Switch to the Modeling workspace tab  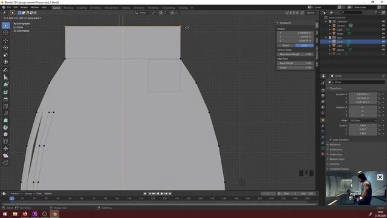[x=68, y=8]
